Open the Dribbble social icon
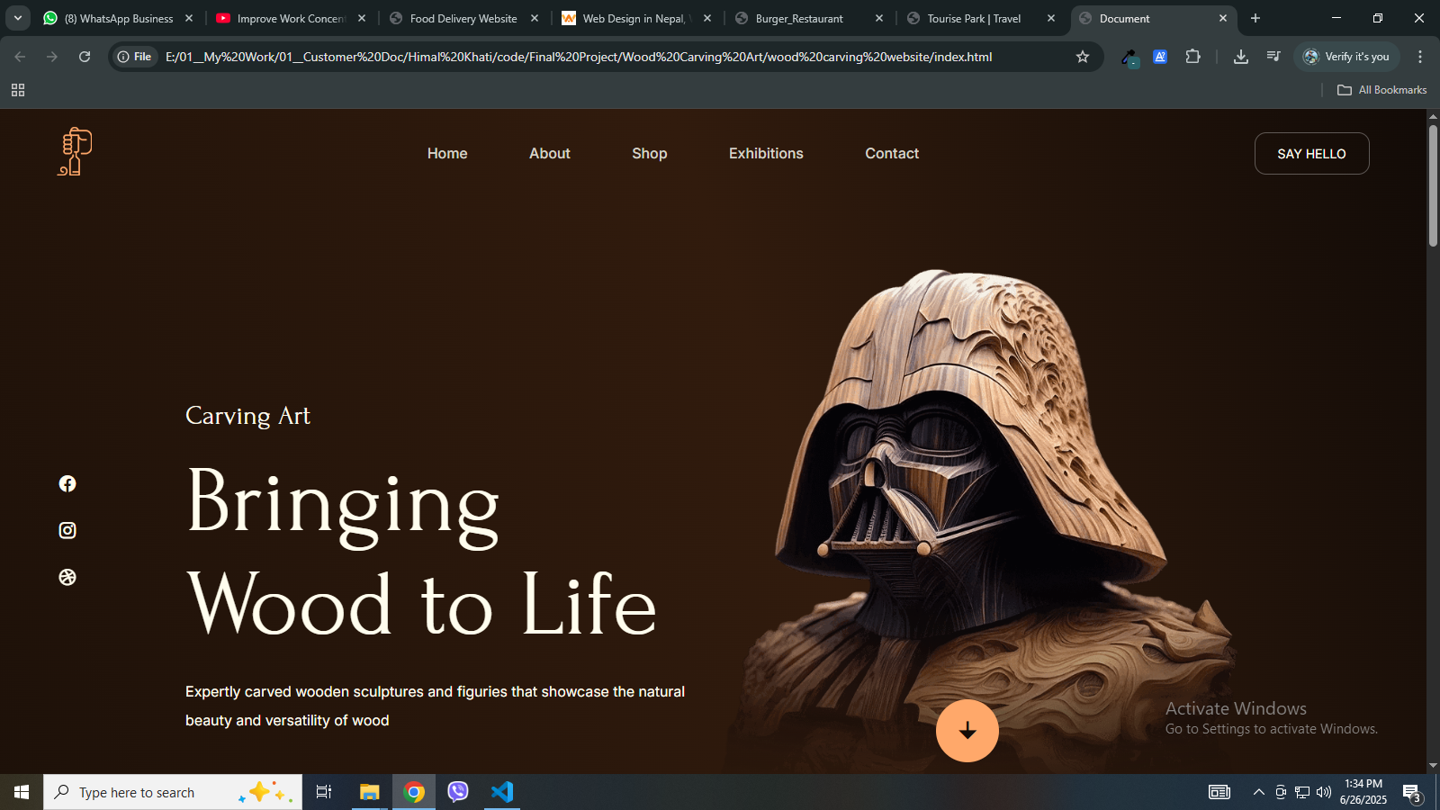 [x=67, y=578]
